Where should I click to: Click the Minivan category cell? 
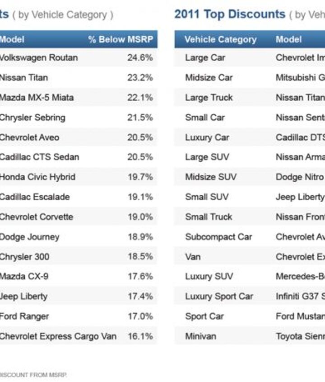[x=200, y=336]
